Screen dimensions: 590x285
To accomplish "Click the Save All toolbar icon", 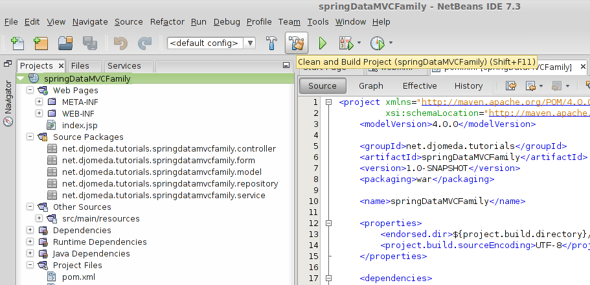I will coord(90,43).
